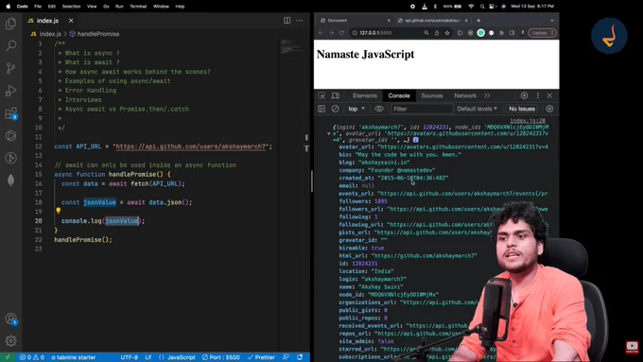Toggle the live expression eye icon
The width and height of the screenshot is (643, 362).
379,109
